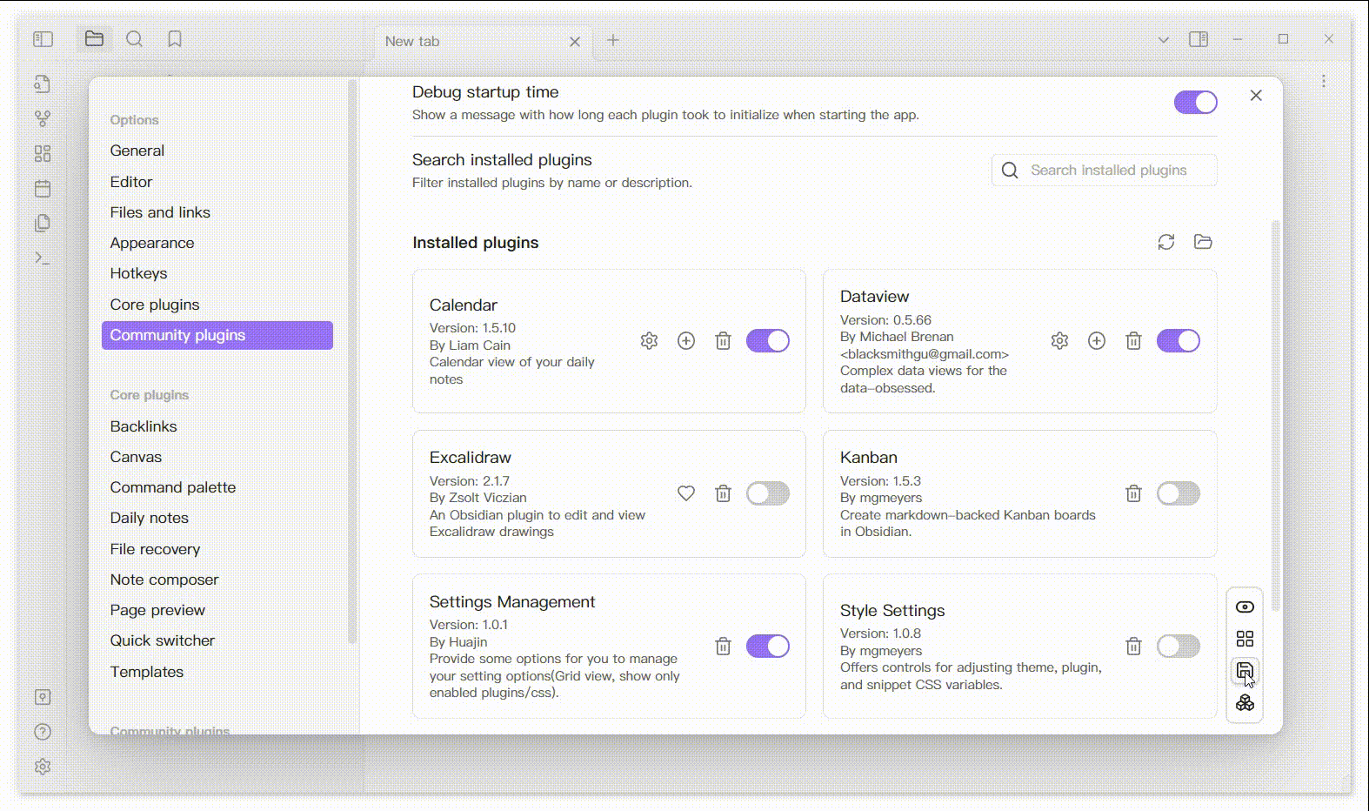The image size is (1369, 811).
Task: Open help icon in ribbon
Action: click(x=43, y=732)
